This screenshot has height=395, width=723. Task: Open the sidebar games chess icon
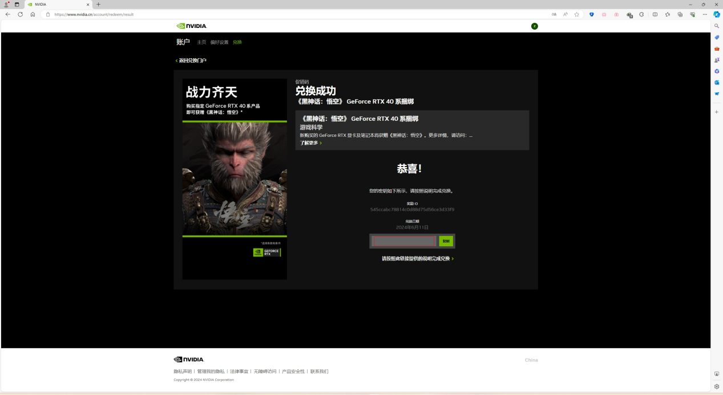[x=717, y=60]
